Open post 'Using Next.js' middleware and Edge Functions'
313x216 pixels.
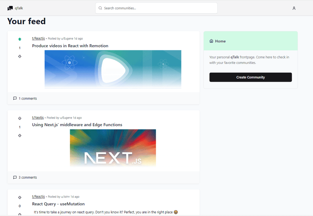pyautogui.click(x=77, y=125)
